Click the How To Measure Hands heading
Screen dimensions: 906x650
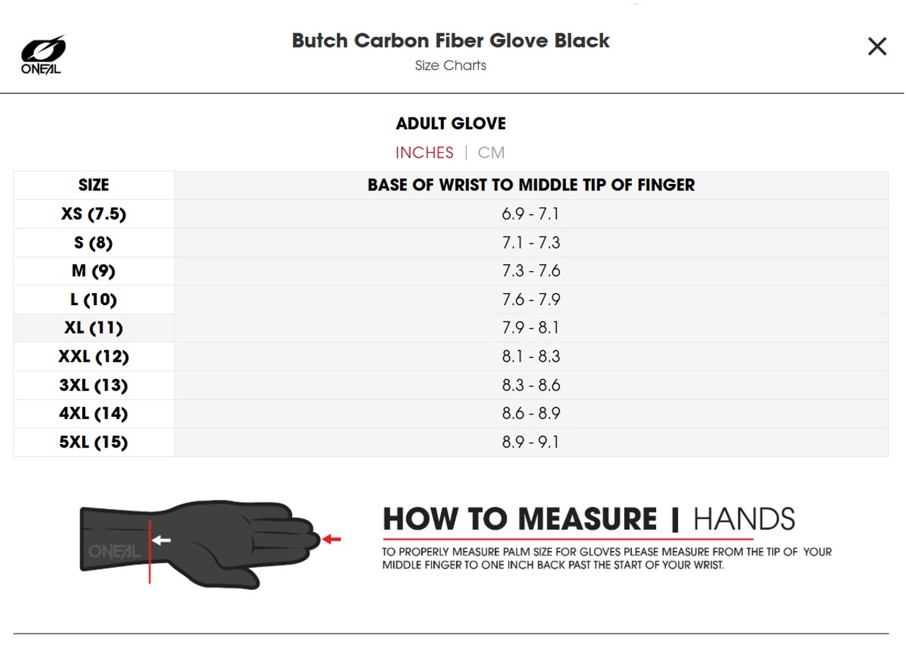[x=589, y=519]
